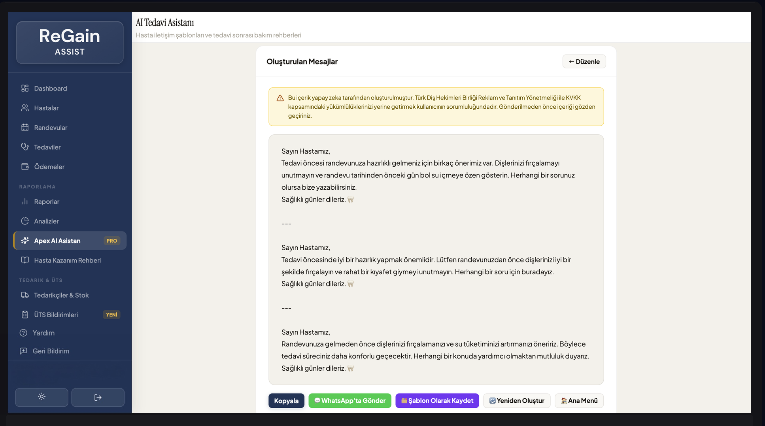Open the Randevular calendar icon
765x426 pixels.
click(x=25, y=127)
